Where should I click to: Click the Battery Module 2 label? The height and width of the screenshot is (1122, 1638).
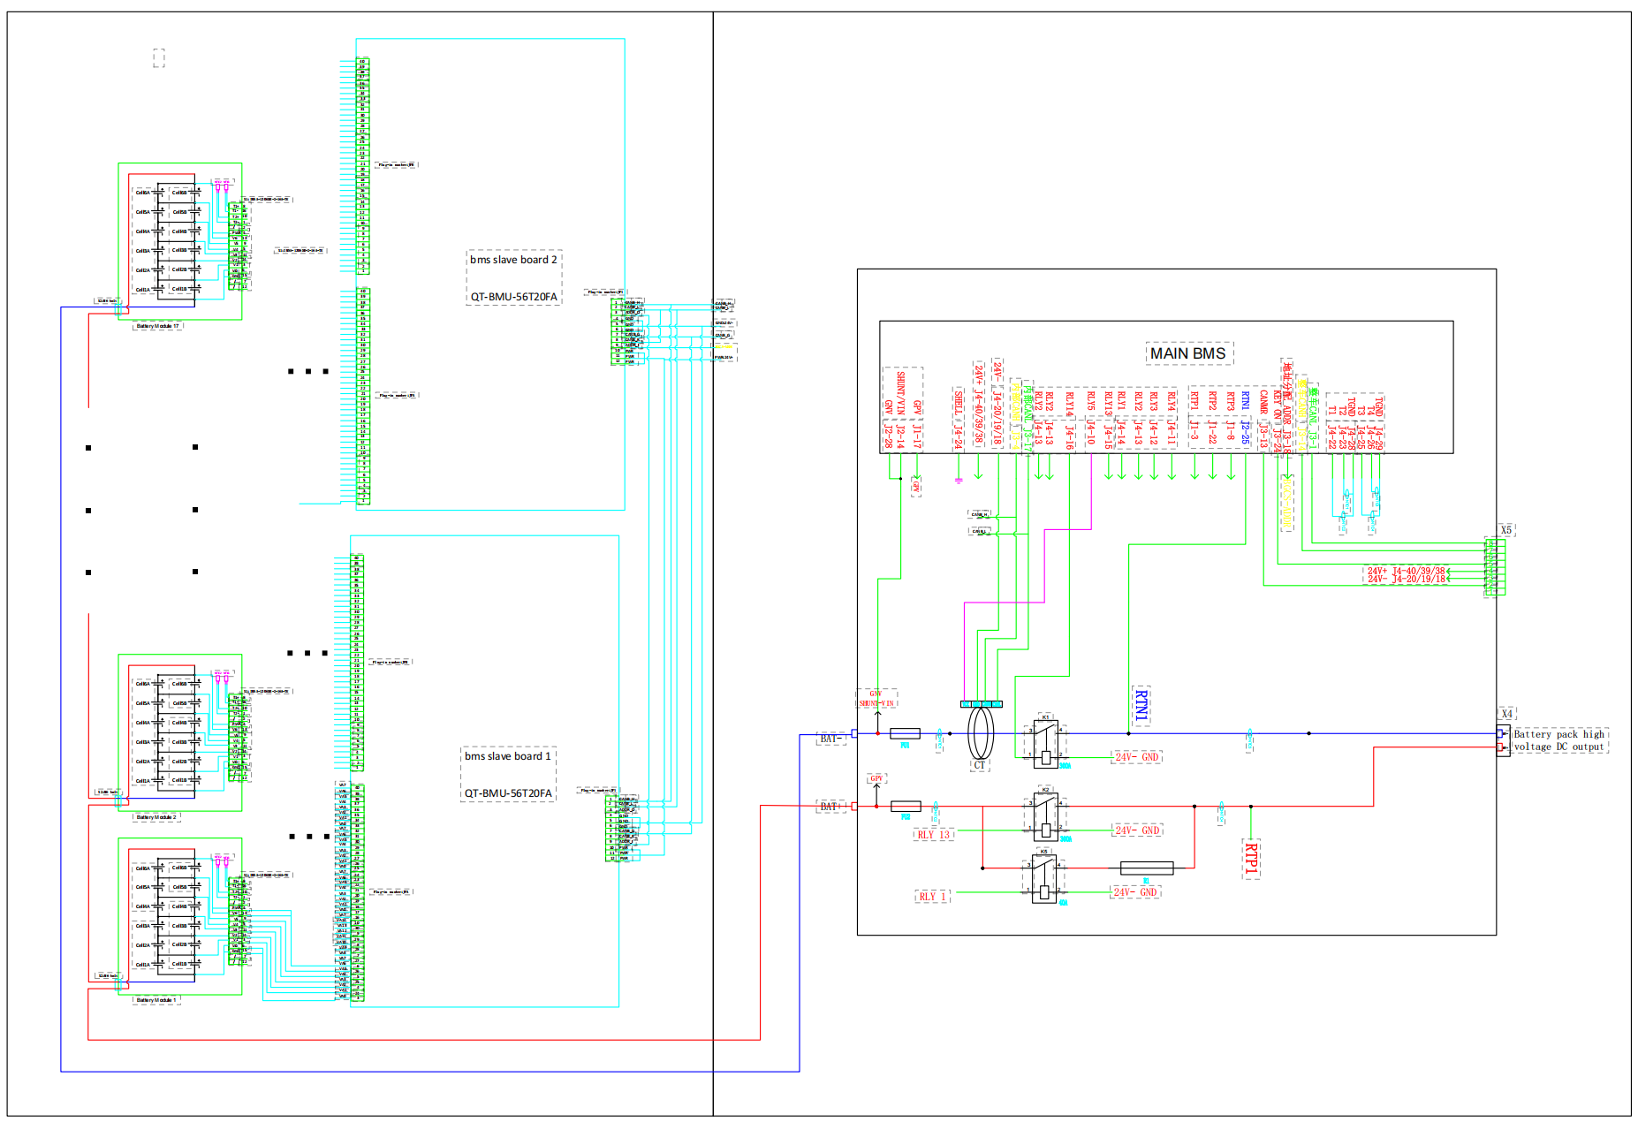pyautogui.click(x=156, y=817)
